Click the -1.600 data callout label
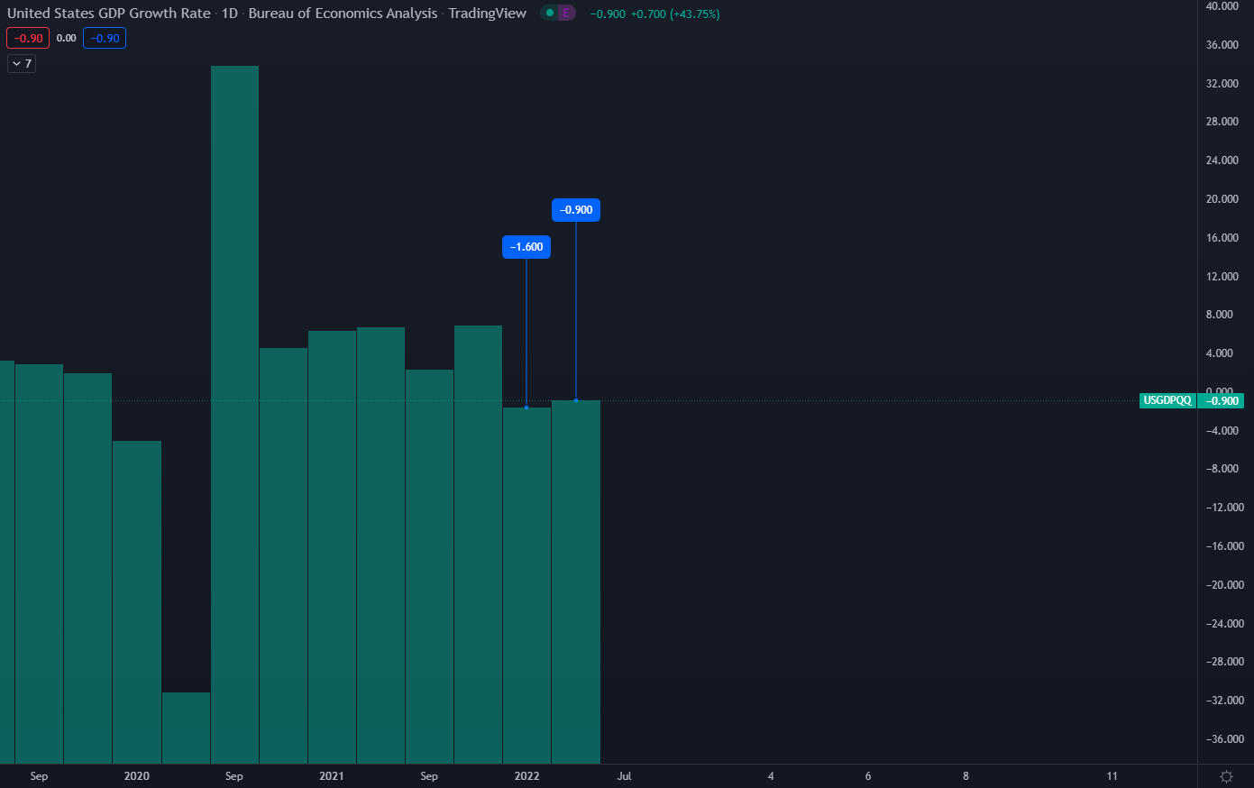 (x=526, y=247)
